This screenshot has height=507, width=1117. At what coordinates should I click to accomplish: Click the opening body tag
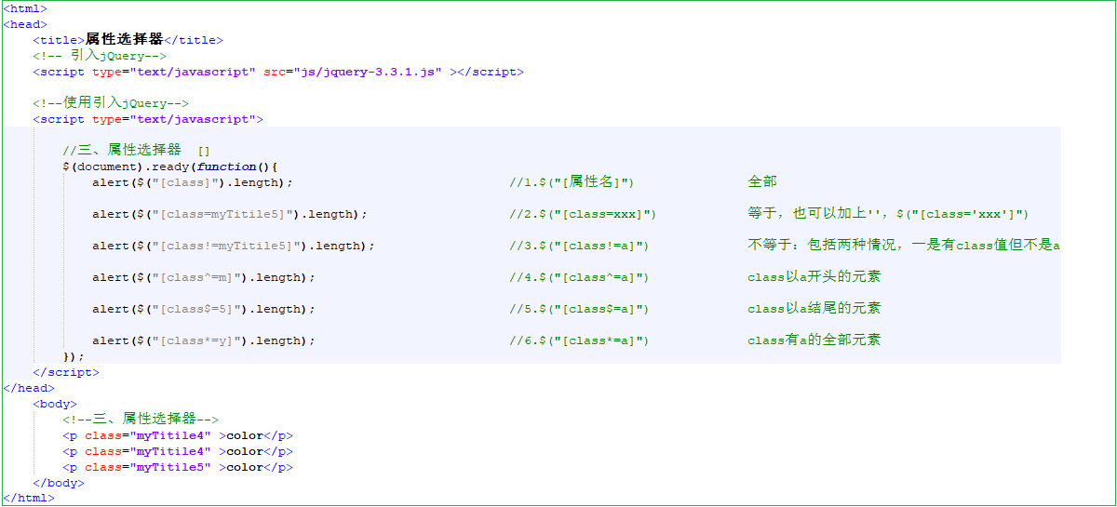tap(55, 404)
